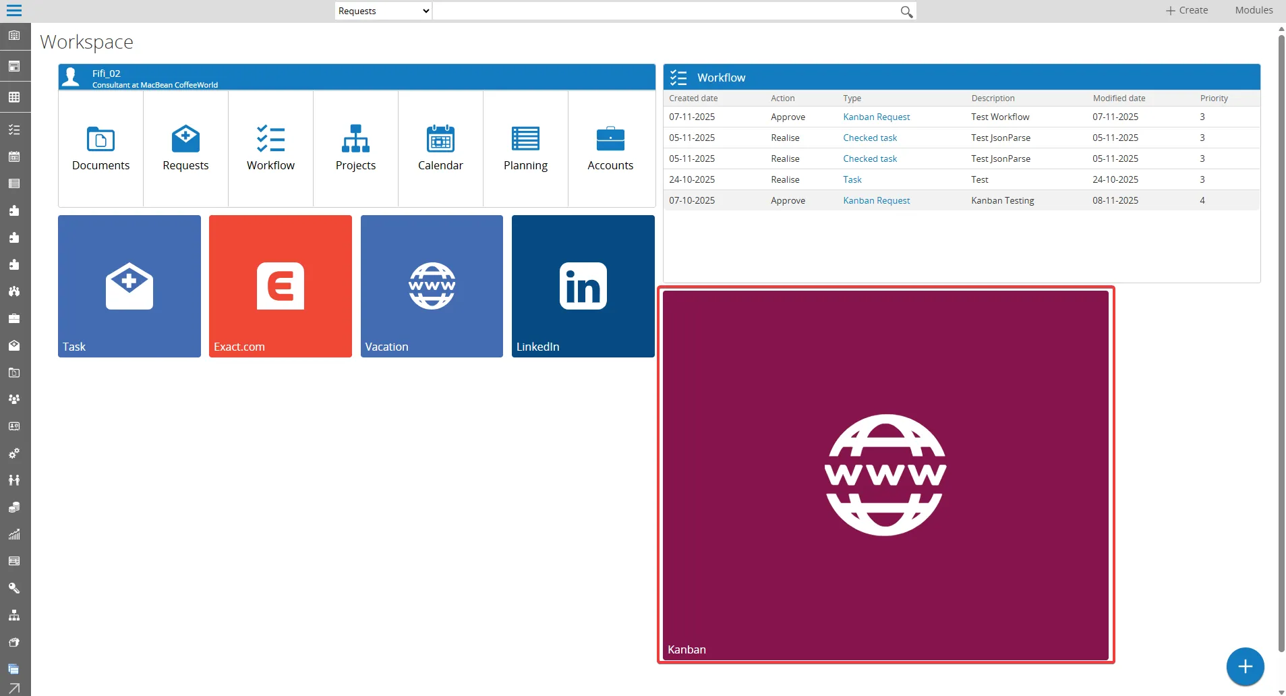Open the LinkedIn tile
Viewport: 1286px width, 696px height.
[x=583, y=286]
